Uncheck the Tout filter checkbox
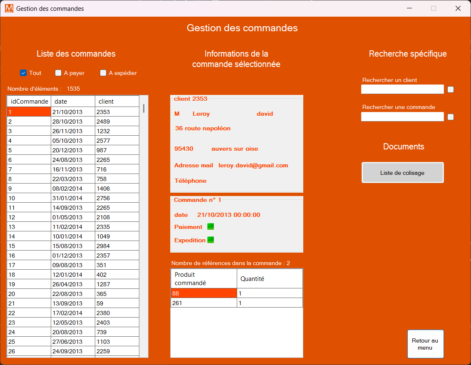Viewport: 471px width, 365px height. click(x=23, y=73)
